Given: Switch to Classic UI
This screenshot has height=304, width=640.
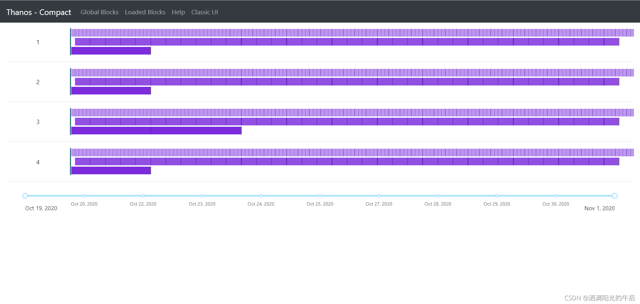Looking at the screenshot, I should [204, 12].
